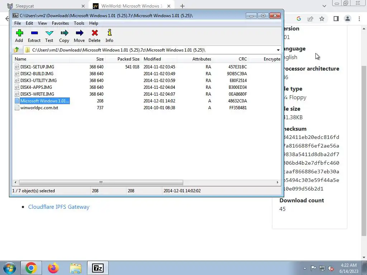Sort by the Modified column header
Image resolution: width=367 pixels, height=275 pixels.
tap(159, 59)
